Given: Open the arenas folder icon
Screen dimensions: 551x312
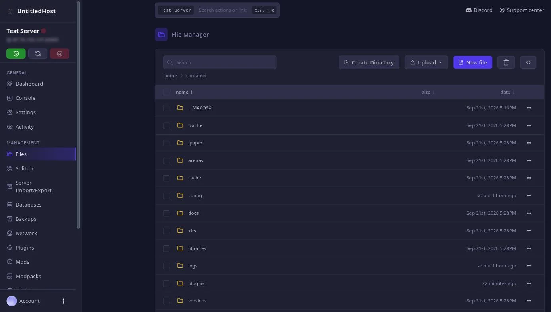Looking at the screenshot, I should tap(180, 160).
